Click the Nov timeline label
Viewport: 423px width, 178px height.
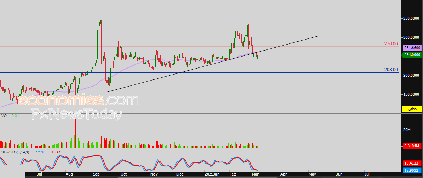[x=154, y=175]
